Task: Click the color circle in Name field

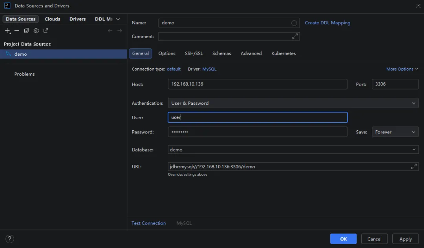Action: coord(294,23)
